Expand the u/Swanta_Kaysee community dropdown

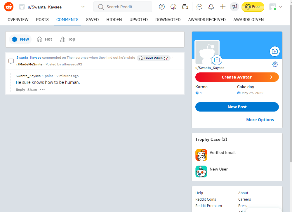pos(83,7)
